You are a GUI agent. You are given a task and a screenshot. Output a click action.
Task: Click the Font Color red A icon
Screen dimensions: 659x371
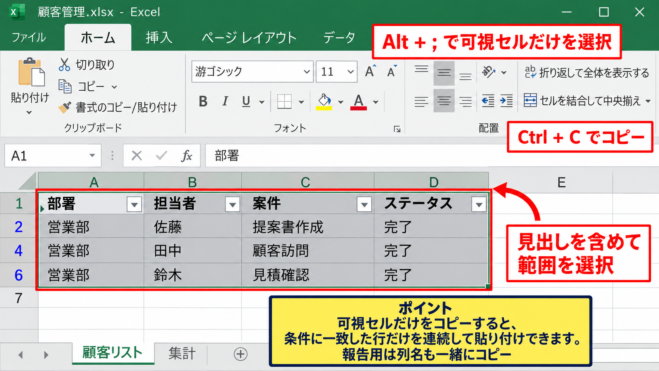[358, 102]
